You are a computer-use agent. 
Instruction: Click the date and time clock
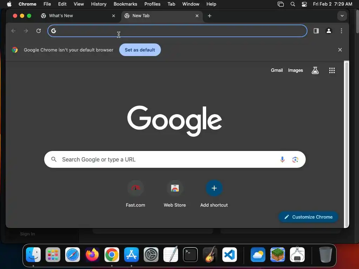click(332, 4)
